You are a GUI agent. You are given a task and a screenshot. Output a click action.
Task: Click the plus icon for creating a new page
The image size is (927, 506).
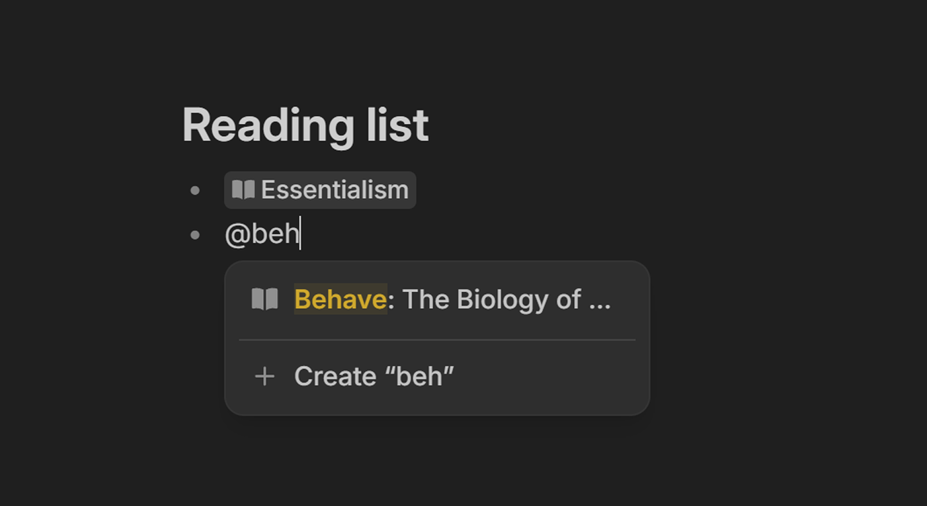[x=264, y=376]
